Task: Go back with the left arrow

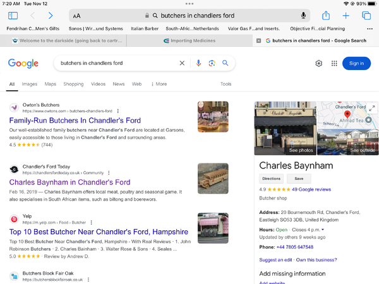Action: [33, 16]
